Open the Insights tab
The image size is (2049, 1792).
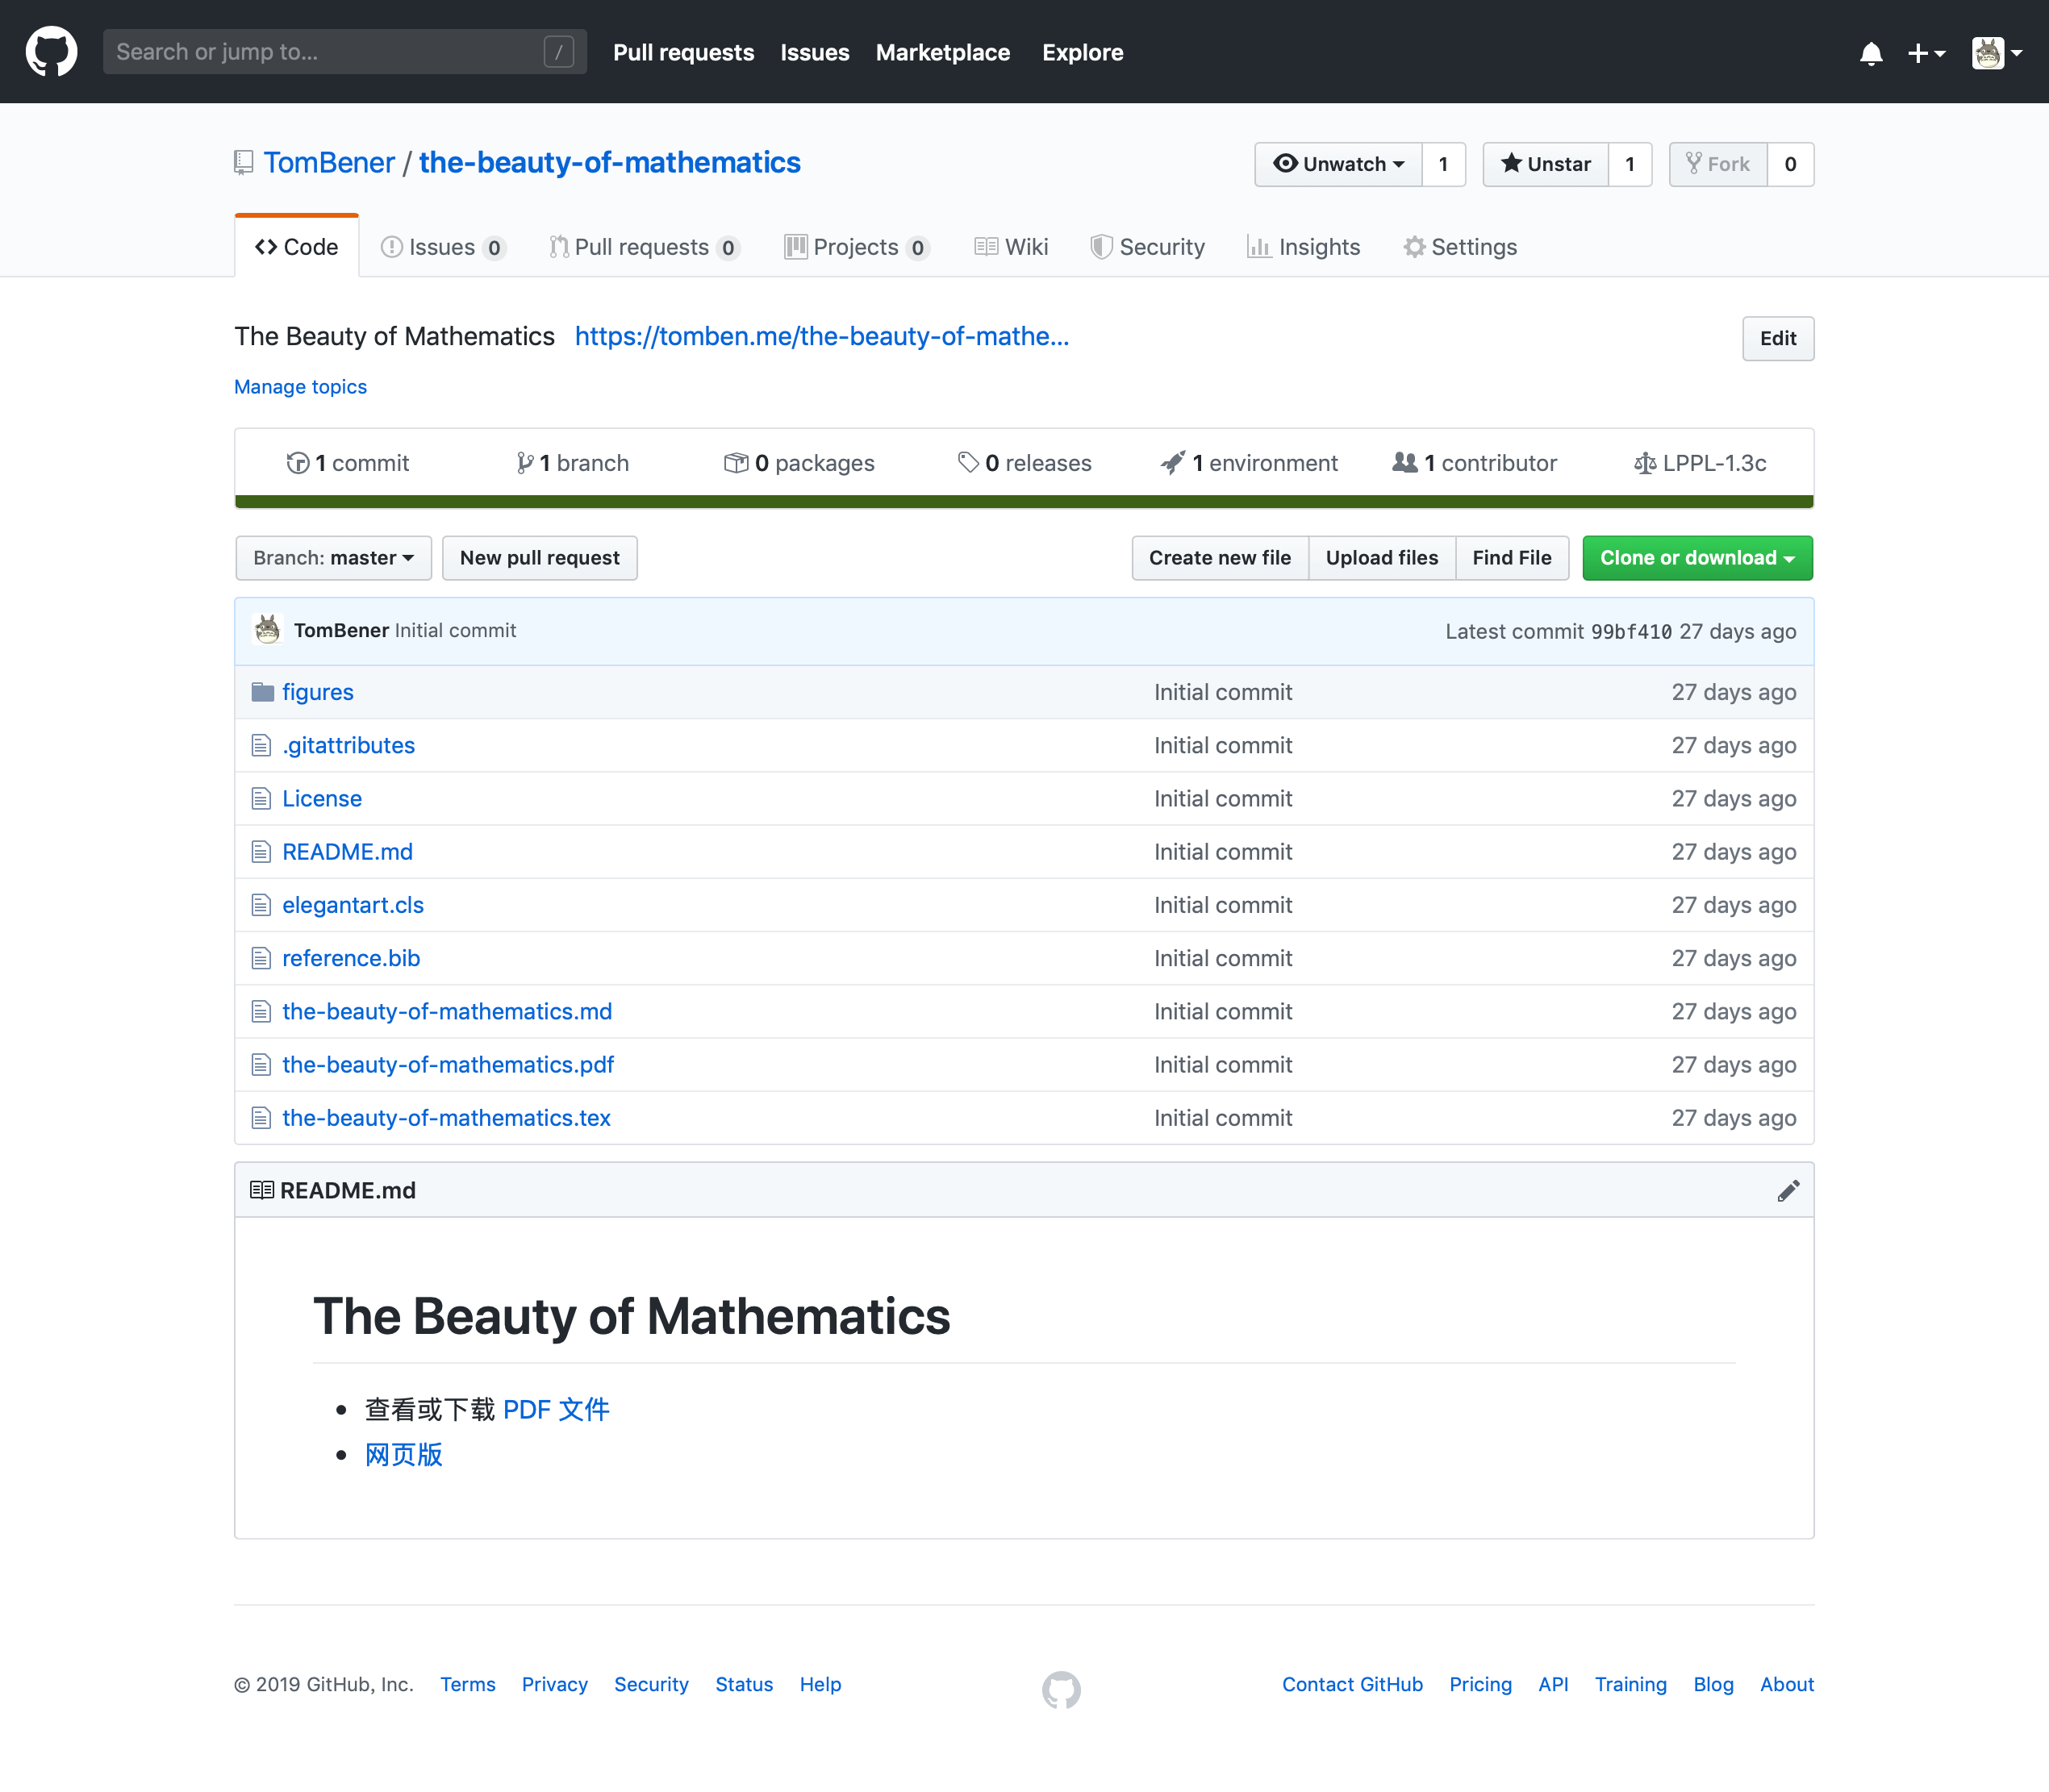click(x=1303, y=247)
